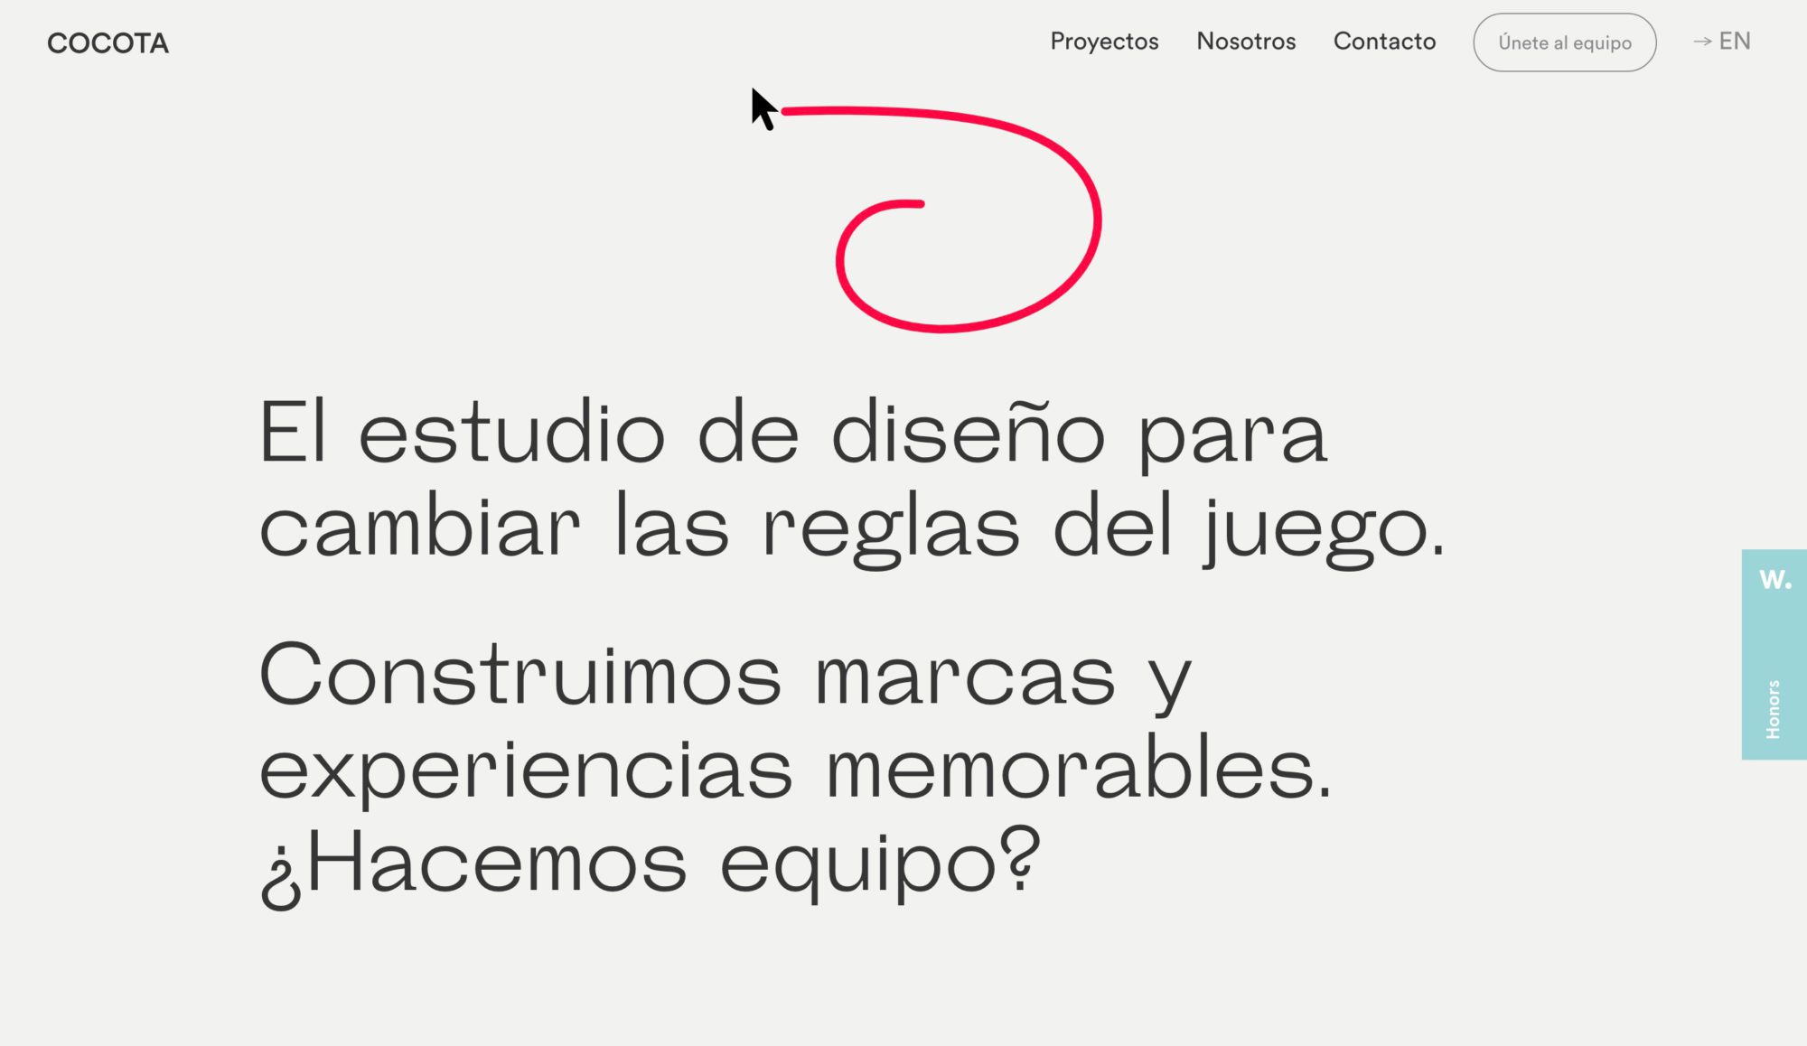Image resolution: width=1807 pixels, height=1046 pixels.
Task: Select the Nosotros navigation menu item
Action: (1243, 41)
